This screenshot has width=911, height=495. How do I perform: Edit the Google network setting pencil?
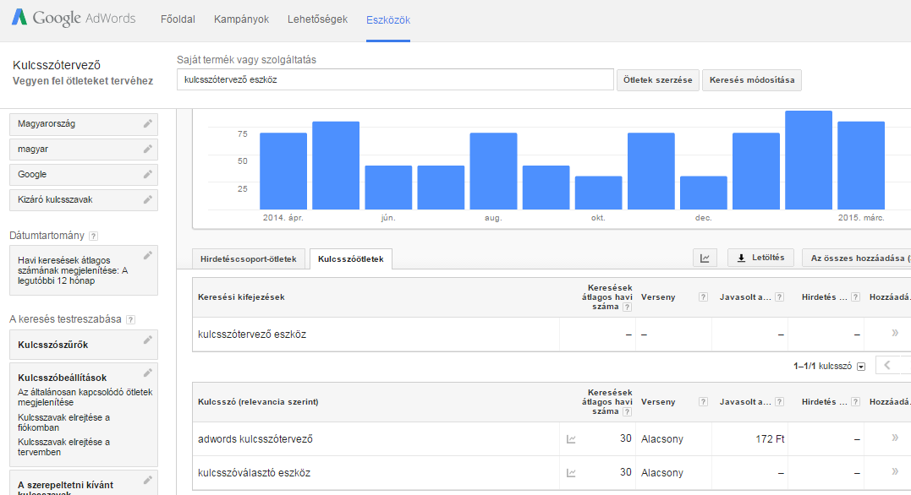click(147, 174)
